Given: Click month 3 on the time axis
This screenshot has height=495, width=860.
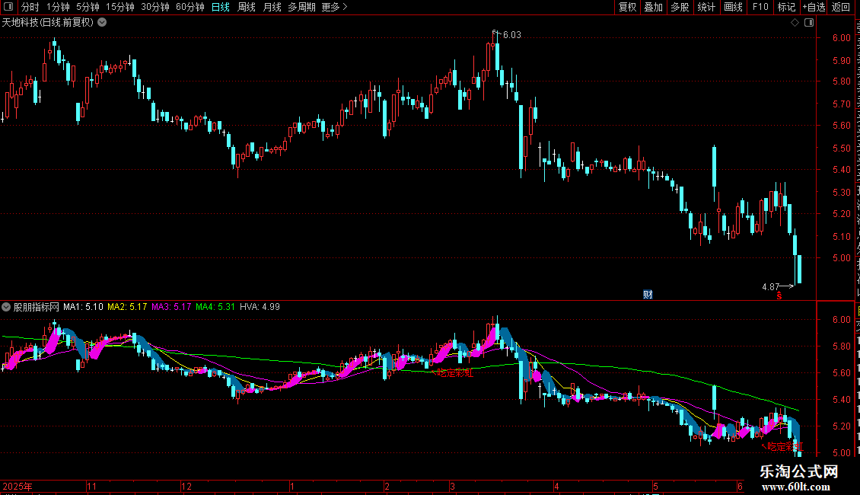Looking at the screenshot, I should click(453, 486).
